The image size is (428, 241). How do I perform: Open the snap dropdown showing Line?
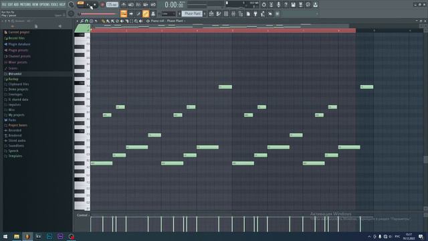coord(169,13)
